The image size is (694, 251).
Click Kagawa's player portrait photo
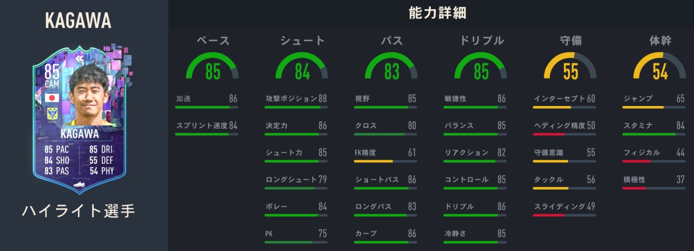tap(88, 96)
